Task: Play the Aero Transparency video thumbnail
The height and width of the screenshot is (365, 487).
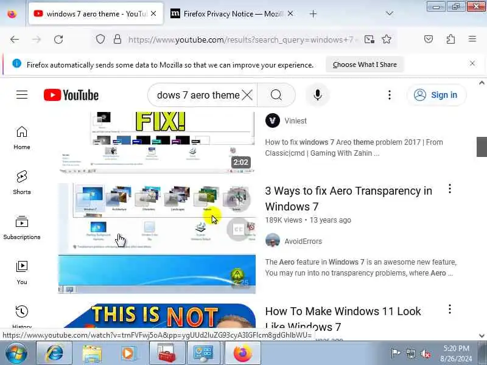Action: point(157,238)
